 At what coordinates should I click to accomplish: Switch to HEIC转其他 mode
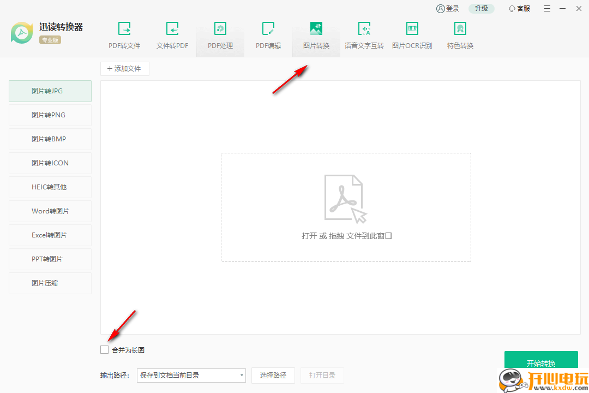50,187
